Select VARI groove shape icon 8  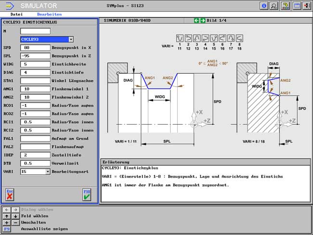(239, 38)
